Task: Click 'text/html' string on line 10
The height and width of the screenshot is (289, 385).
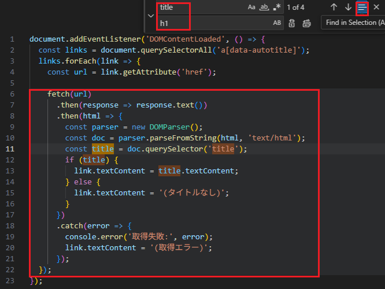Action: click(x=272, y=138)
